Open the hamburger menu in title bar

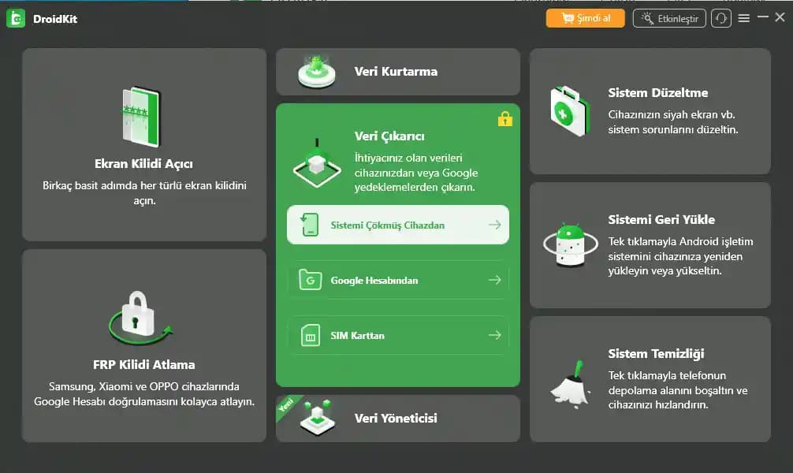pyautogui.click(x=743, y=18)
